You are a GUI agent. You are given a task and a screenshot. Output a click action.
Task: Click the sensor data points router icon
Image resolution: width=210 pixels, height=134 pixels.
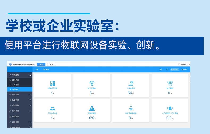tap(131, 83)
